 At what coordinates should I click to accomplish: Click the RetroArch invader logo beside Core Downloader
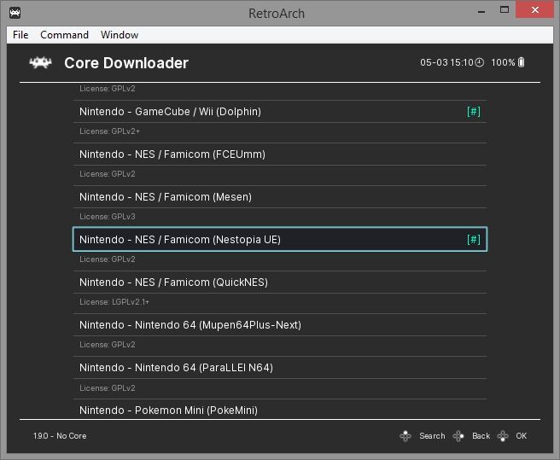40,63
